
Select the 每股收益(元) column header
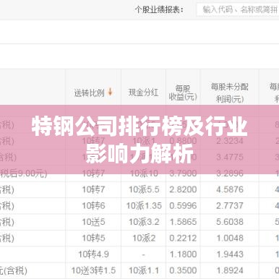point(183,93)
